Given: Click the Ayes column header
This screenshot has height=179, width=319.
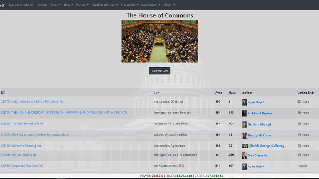Looking at the screenshot, I should coord(218,93).
